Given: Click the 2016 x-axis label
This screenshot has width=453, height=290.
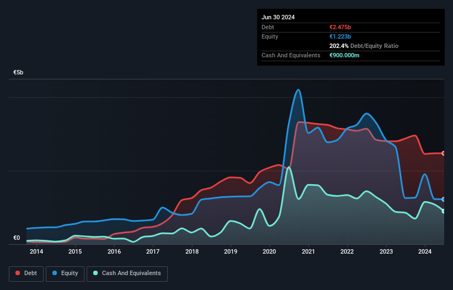Looking at the screenshot, I should pyautogui.click(x=114, y=251).
